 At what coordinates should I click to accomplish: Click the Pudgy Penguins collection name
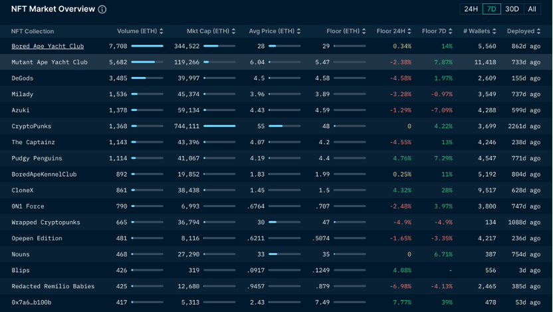37,158
